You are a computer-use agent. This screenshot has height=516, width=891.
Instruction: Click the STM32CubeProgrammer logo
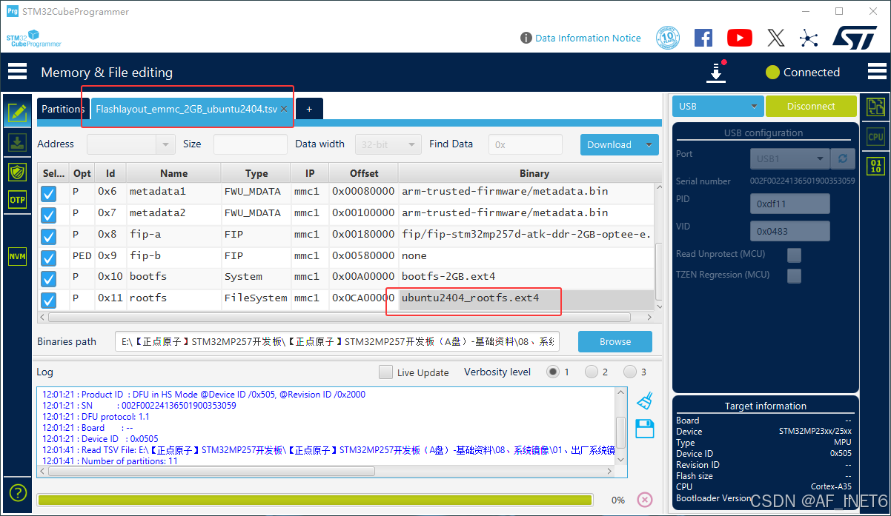click(33, 38)
